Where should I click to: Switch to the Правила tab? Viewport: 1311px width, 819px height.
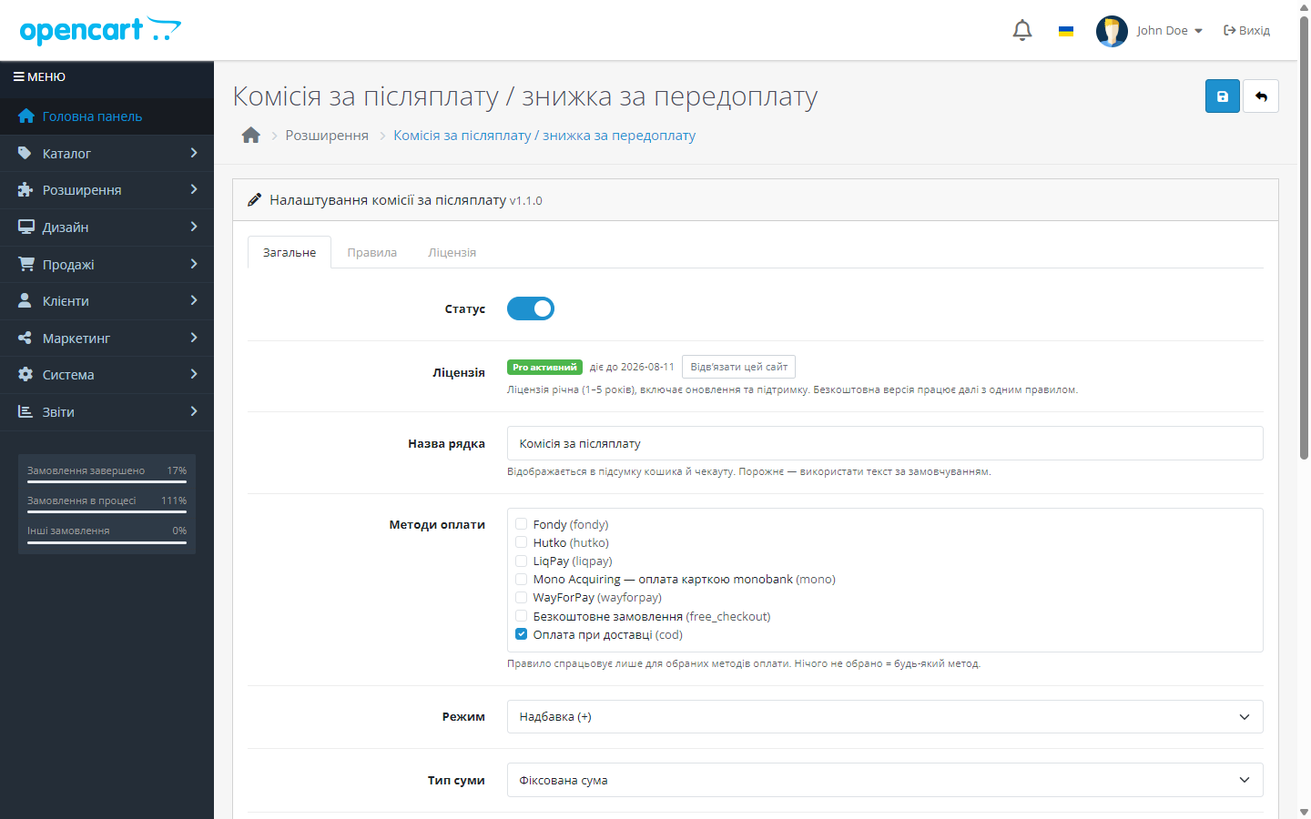coord(371,252)
